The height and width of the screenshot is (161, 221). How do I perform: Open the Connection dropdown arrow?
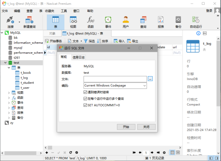(19, 22)
